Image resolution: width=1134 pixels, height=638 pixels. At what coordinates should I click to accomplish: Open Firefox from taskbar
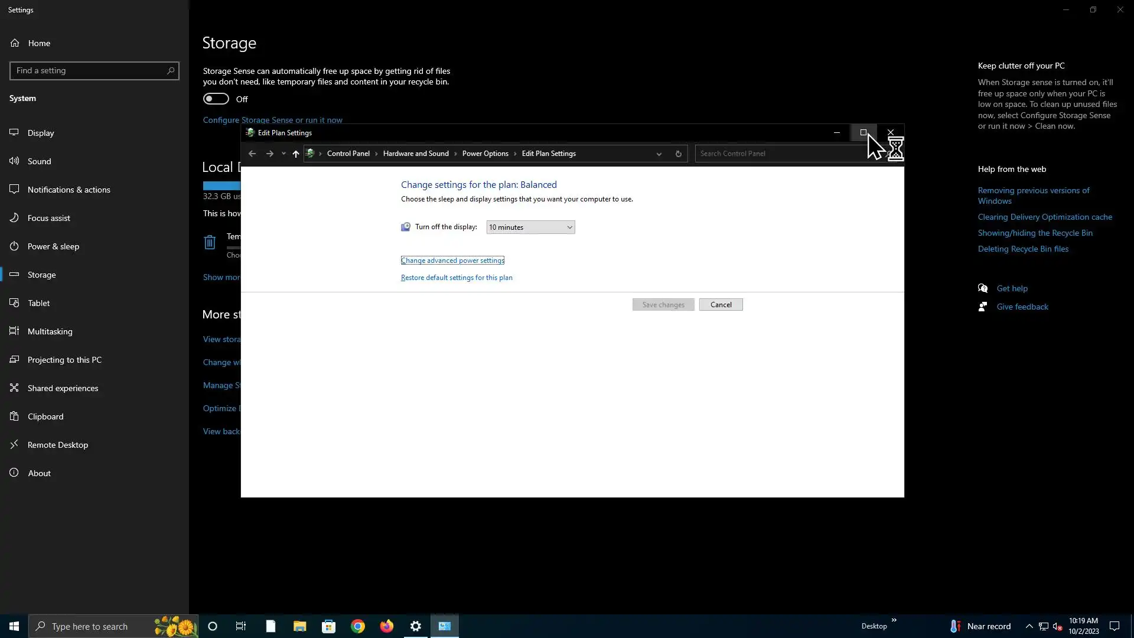click(x=387, y=626)
